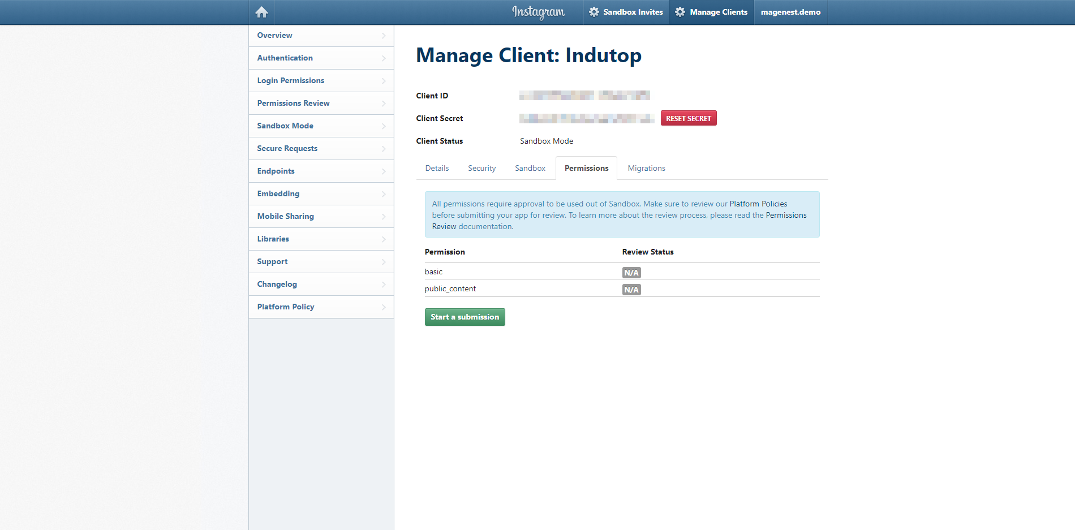Select the Permissions tab

[586, 168]
